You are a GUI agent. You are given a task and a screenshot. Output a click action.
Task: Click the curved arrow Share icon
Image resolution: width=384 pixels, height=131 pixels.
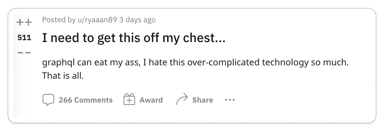coord(181,100)
